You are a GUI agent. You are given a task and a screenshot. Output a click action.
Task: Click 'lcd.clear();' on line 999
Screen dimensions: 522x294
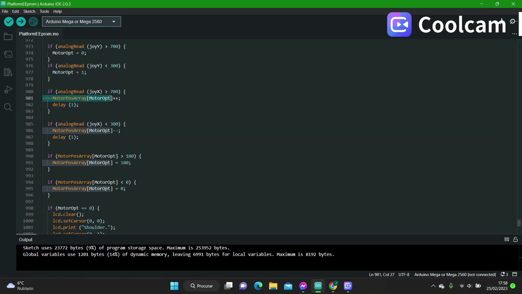[x=68, y=214]
